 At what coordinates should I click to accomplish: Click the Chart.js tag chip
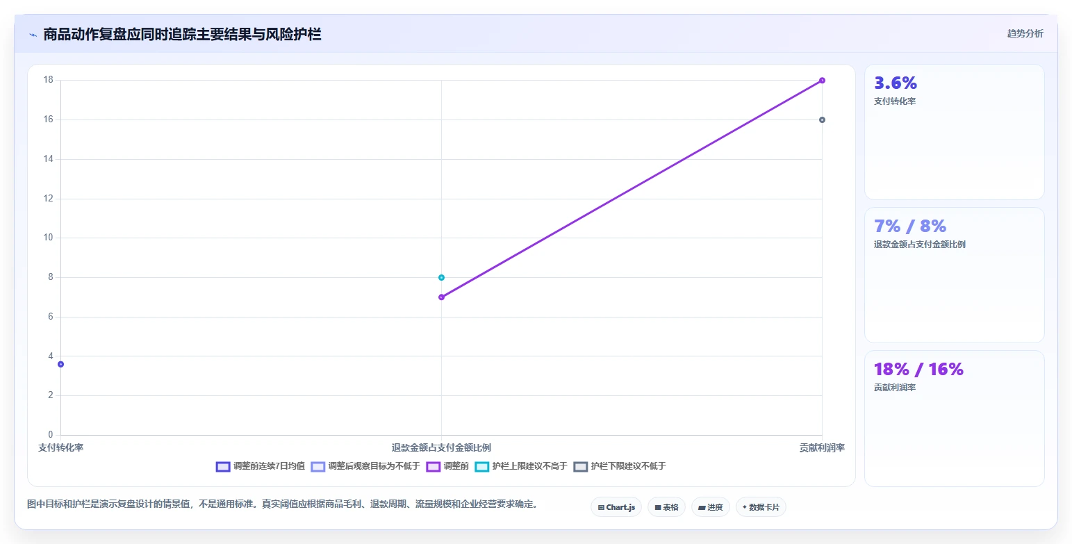coord(616,507)
